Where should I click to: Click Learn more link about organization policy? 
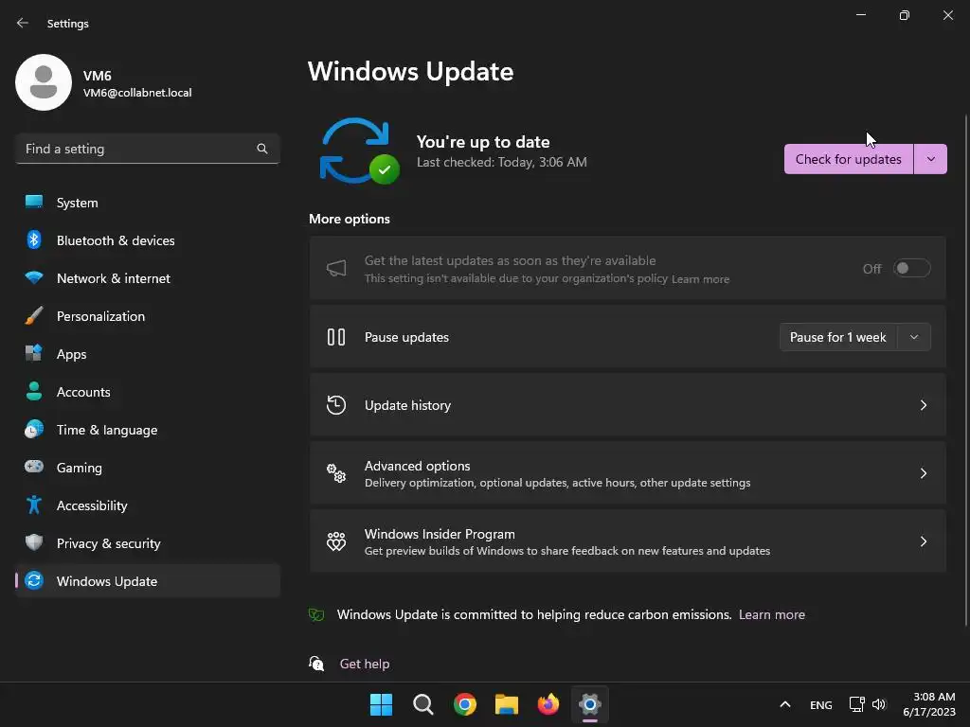(x=700, y=279)
